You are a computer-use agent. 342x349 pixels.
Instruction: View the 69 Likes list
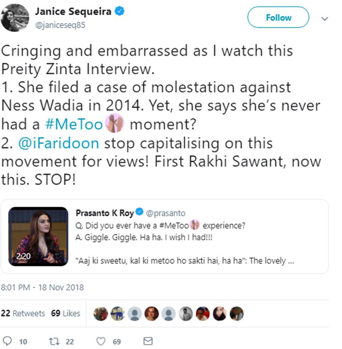tap(66, 313)
